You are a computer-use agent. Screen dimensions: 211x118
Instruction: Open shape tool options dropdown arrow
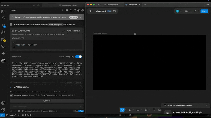click(141, 110)
